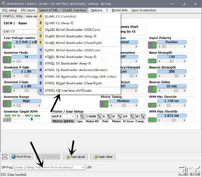Open the ? help menu
202x177 pixels.
(x=107, y=10)
